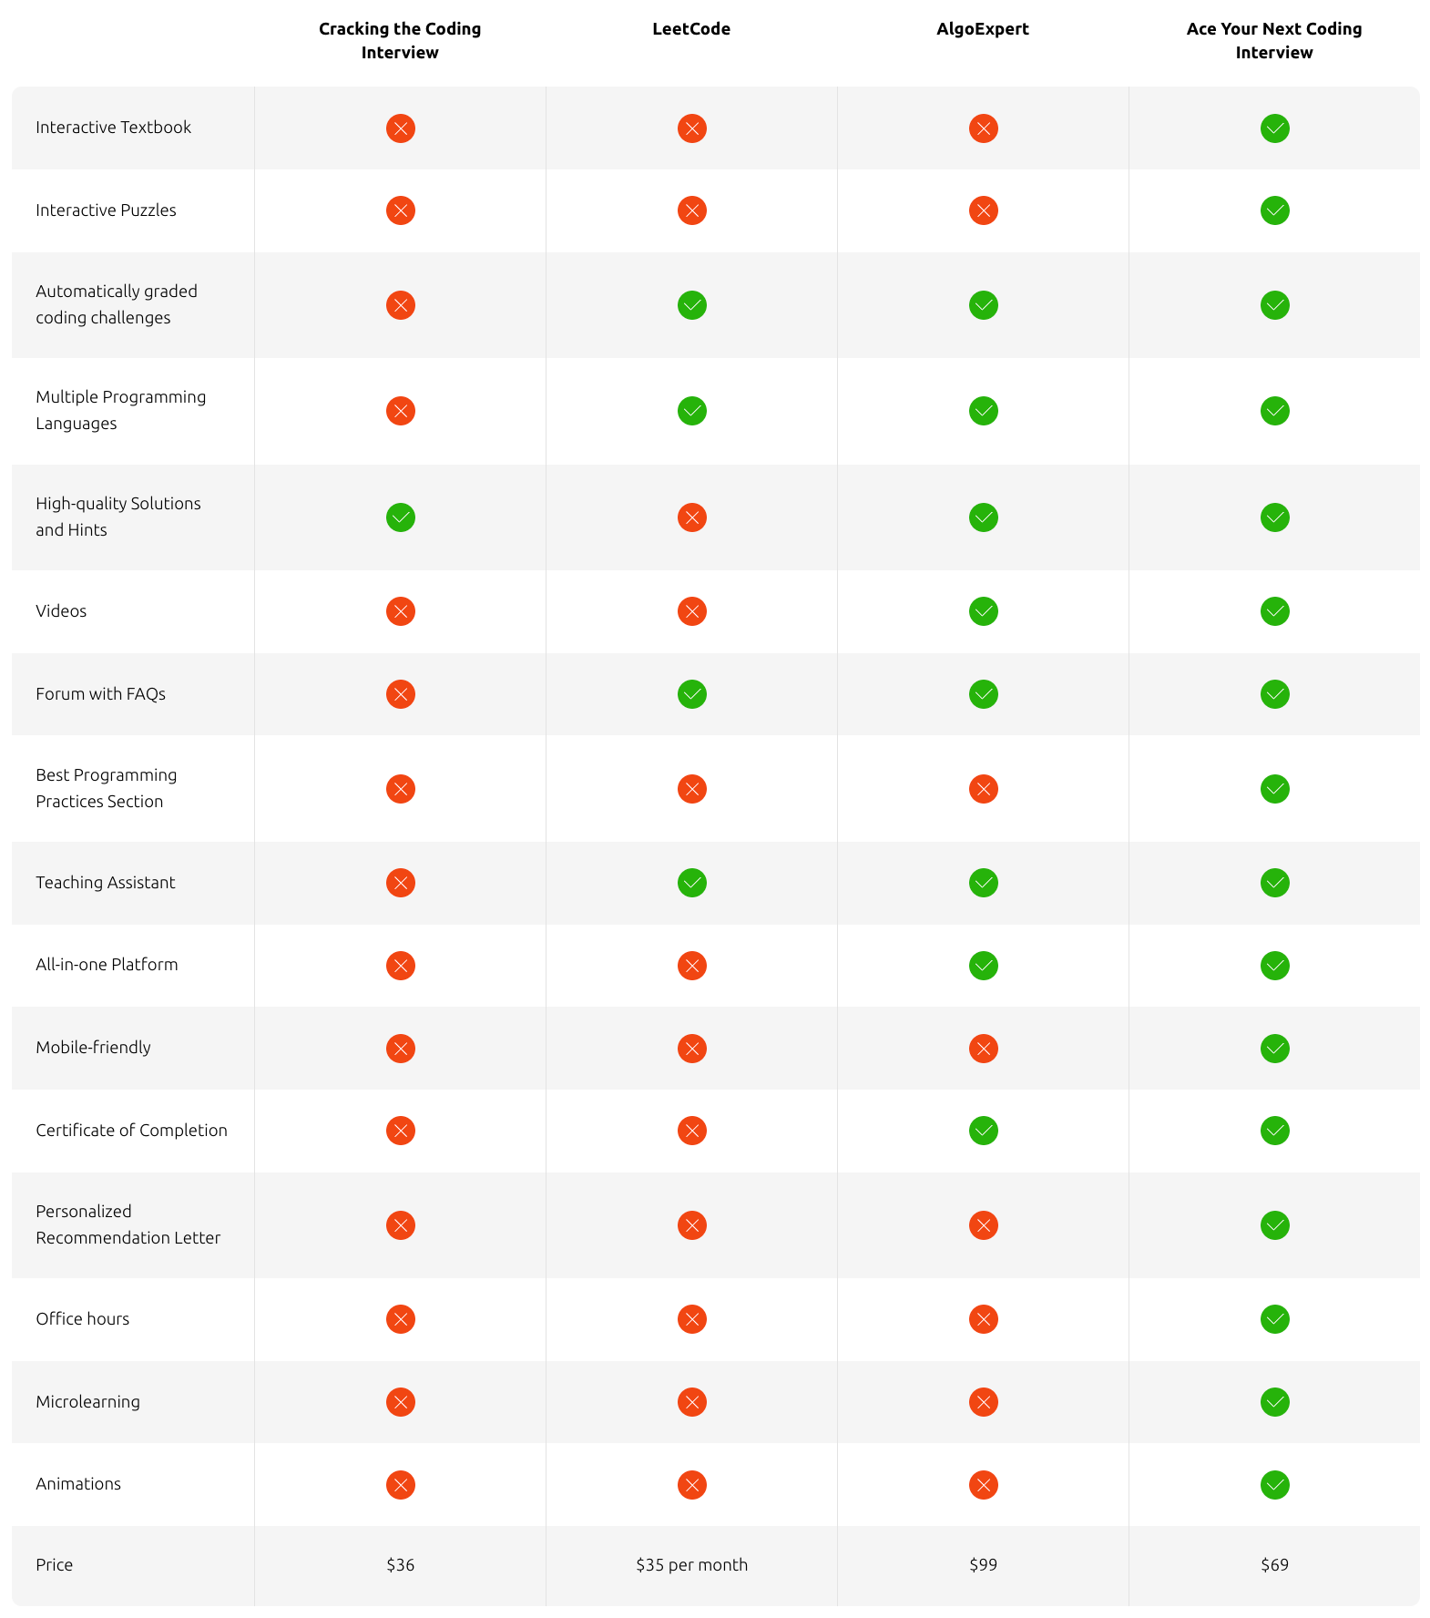Click AlgoExpert's red cross for Mobile-friendly
The height and width of the screenshot is (1618, 1430).
tap(983, 1049)
